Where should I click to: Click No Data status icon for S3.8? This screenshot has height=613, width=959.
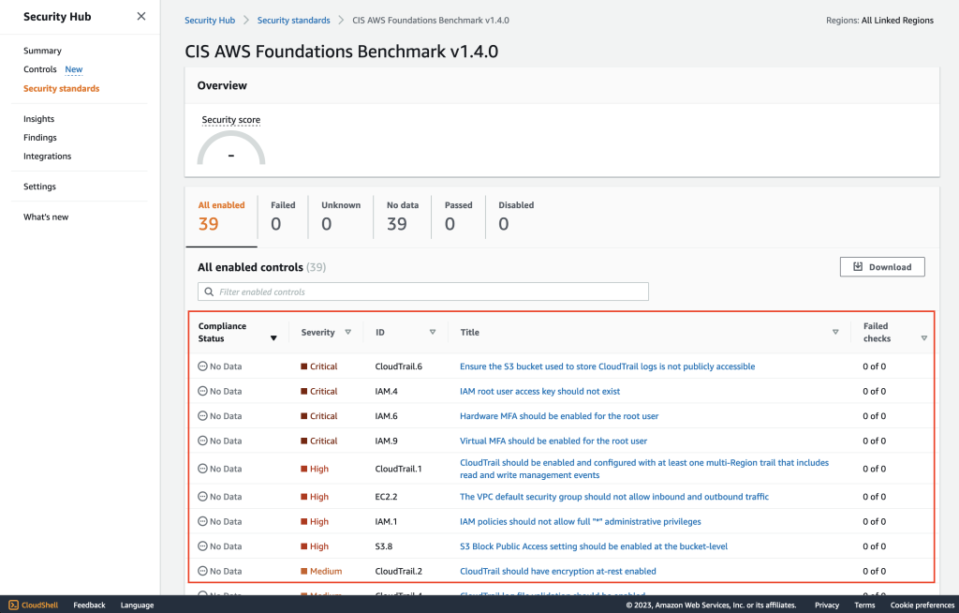pos(202,546)
